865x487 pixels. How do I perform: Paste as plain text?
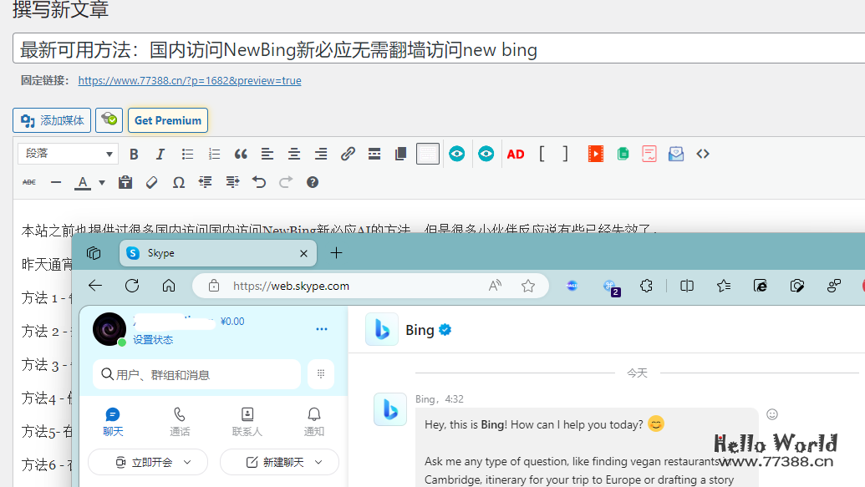click(x=125, y=182)
